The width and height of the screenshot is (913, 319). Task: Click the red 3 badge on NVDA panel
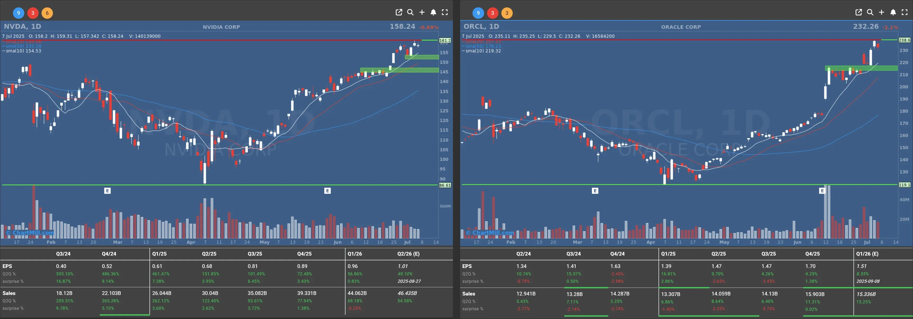(33, 13)
